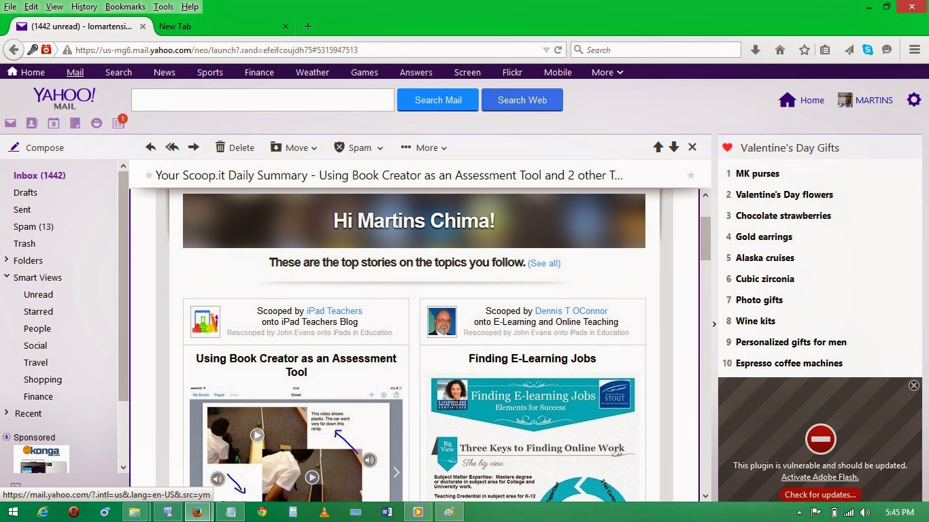
Task: Click the Windows Start button
Action: tap(12, 512)
